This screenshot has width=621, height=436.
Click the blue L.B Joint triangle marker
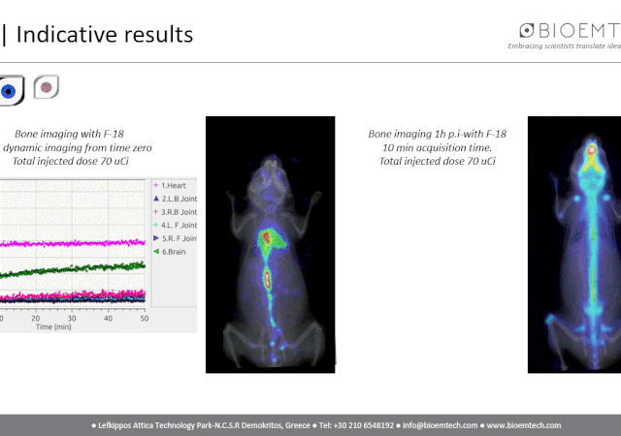click(x=154, y=198)
